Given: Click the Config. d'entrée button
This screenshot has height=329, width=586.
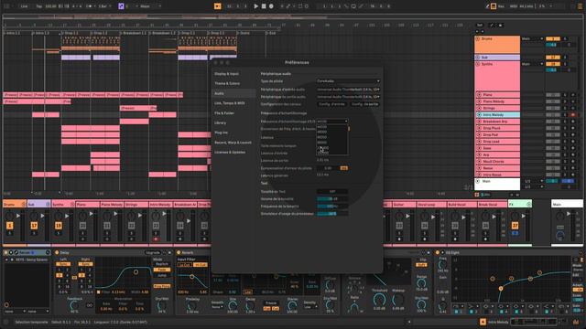Looking at the screenshot, I should tap(331, 104).
